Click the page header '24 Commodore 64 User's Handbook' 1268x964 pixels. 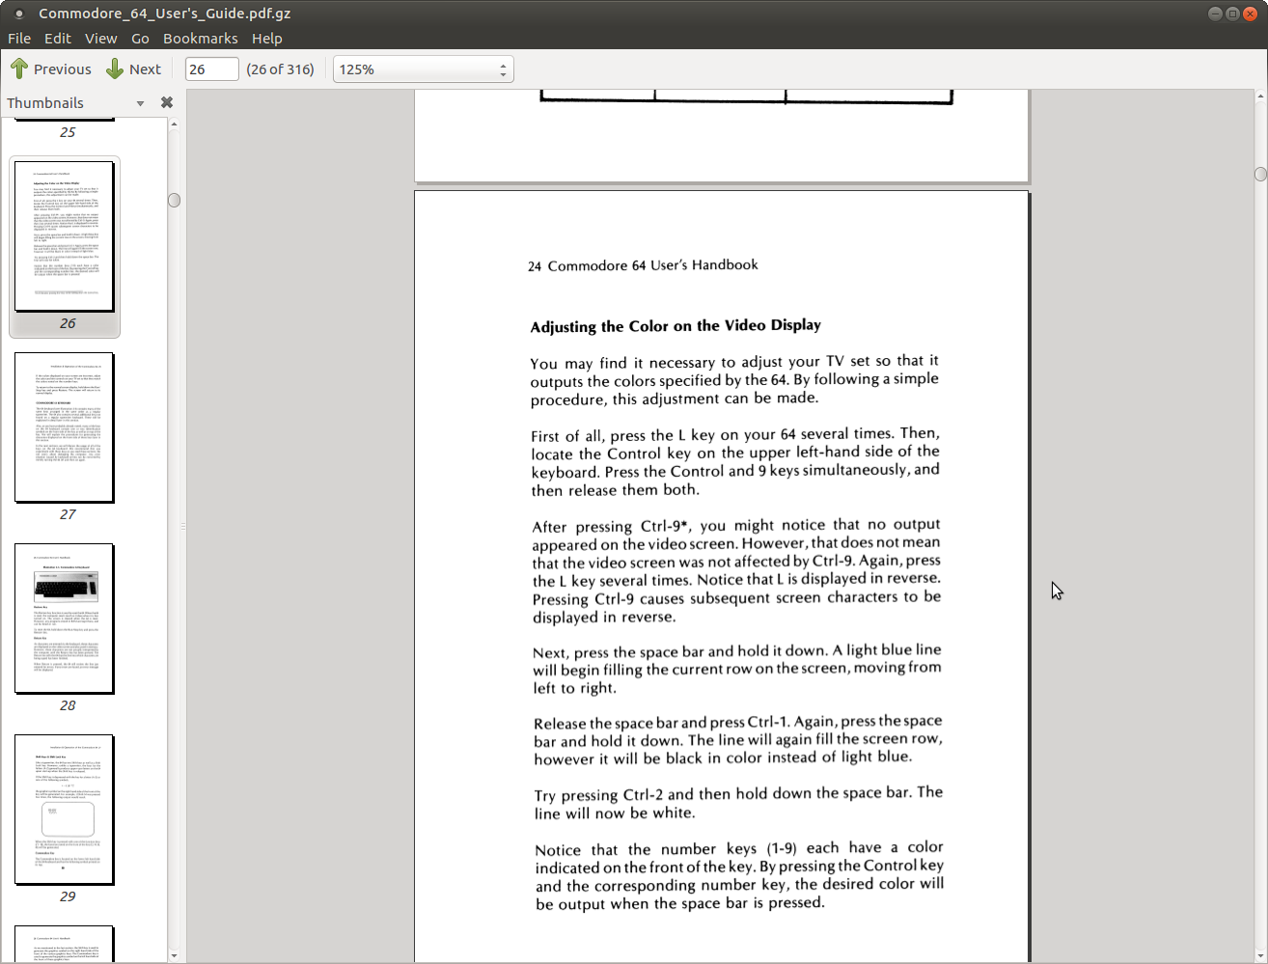[643, 265]
